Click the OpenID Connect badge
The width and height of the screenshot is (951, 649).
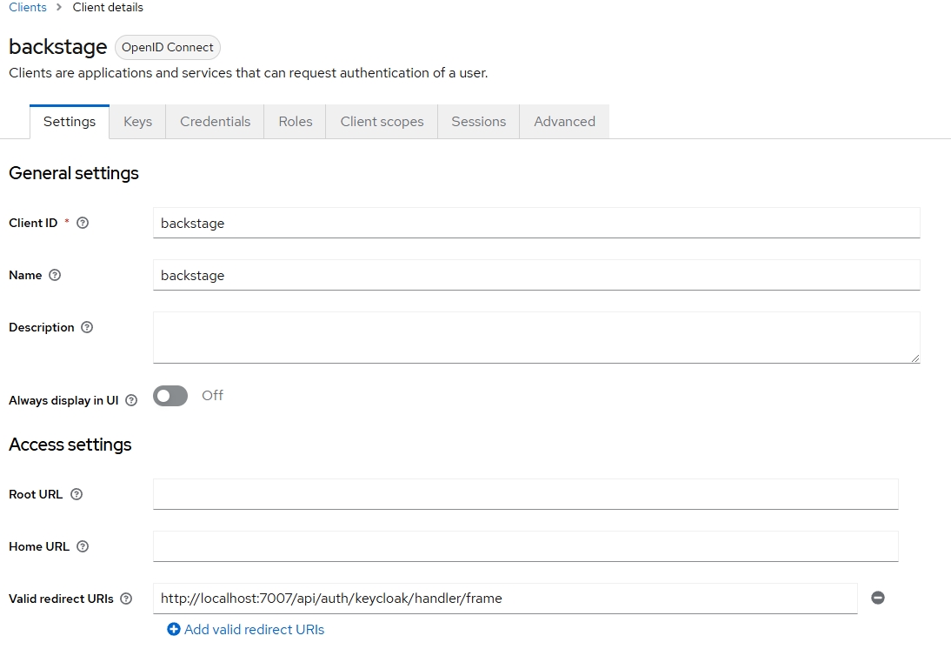(x=168, y=47)
